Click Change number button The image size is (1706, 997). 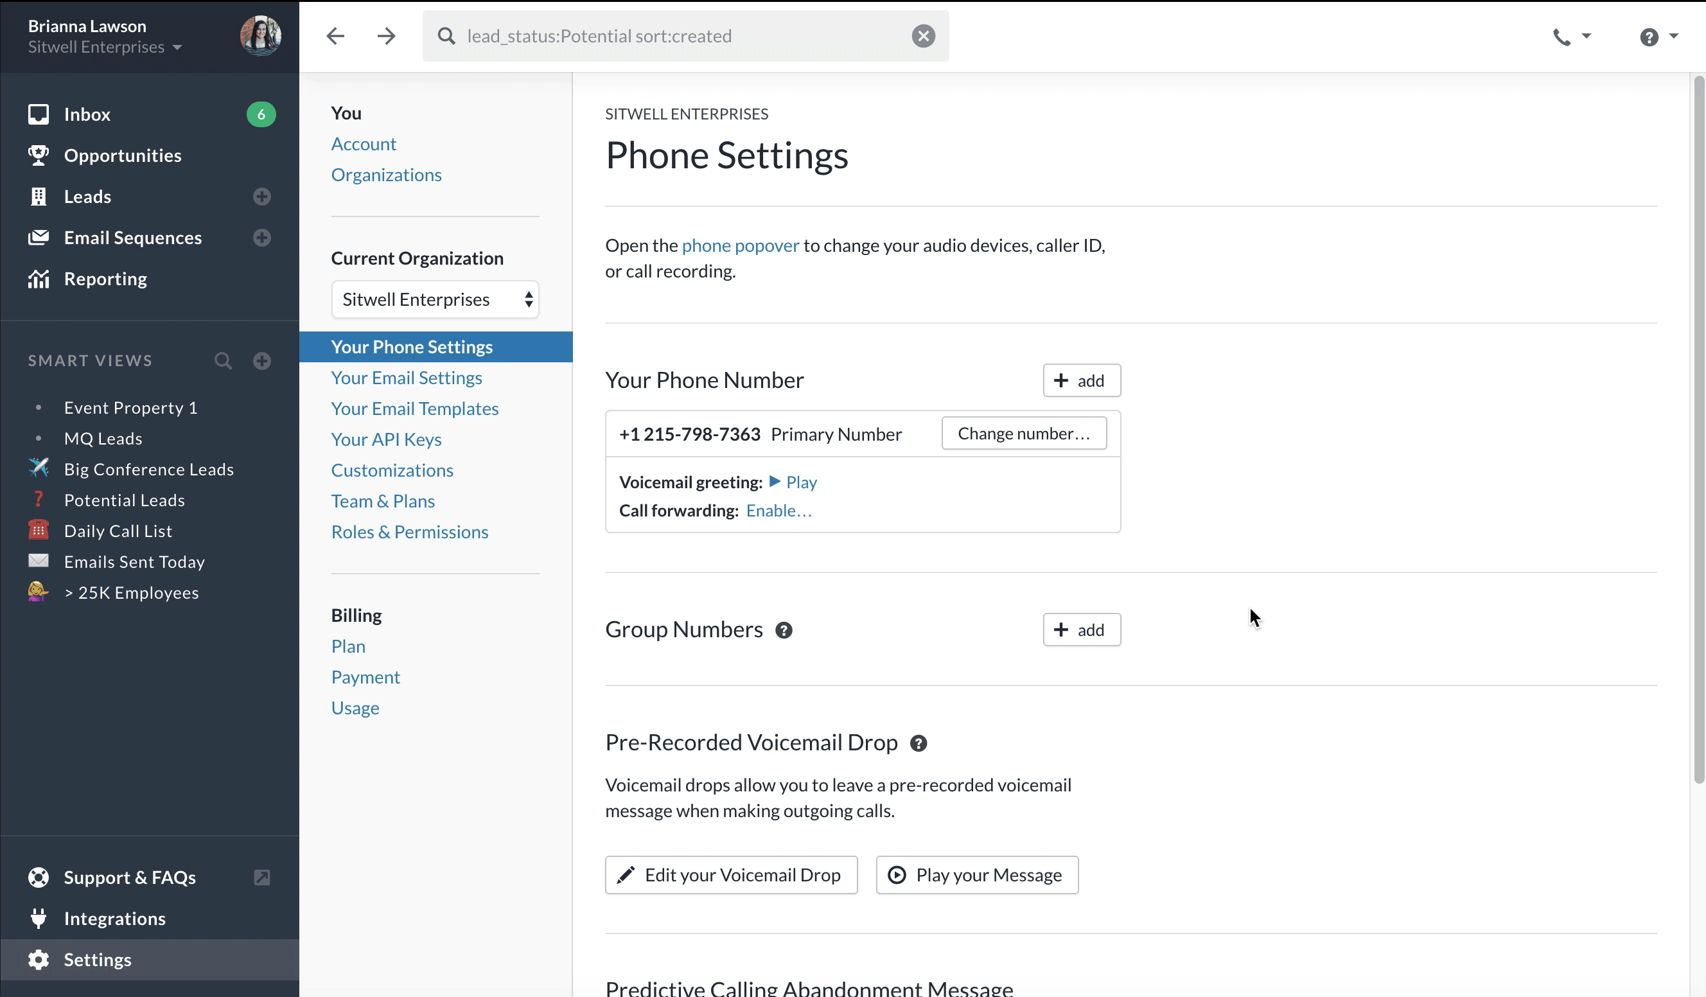1024,433
